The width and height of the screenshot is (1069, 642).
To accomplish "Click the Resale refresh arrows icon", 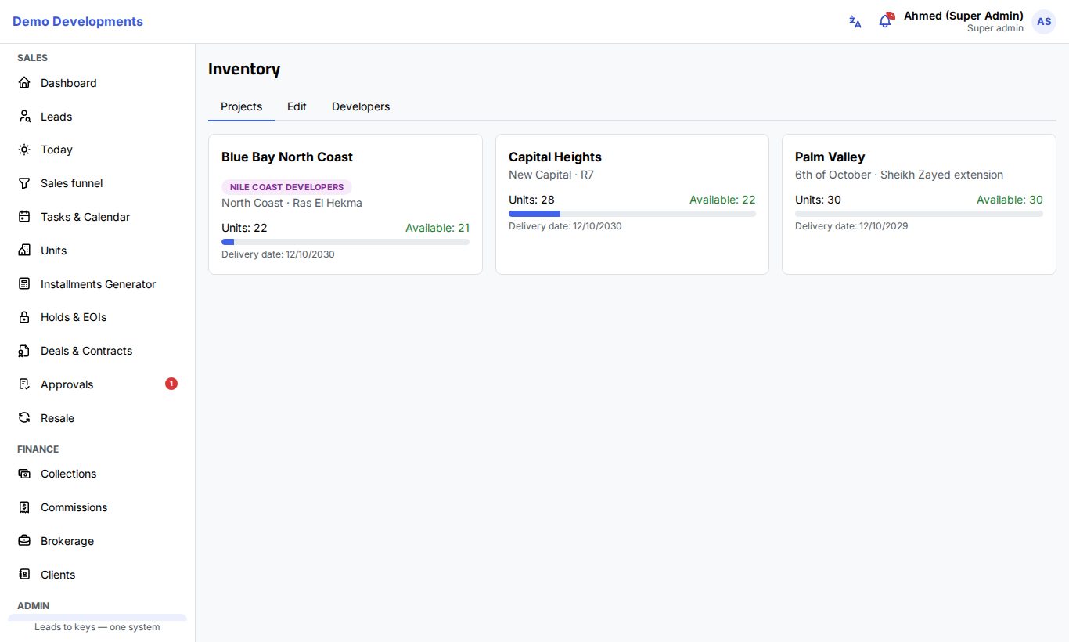I will 24,418.
